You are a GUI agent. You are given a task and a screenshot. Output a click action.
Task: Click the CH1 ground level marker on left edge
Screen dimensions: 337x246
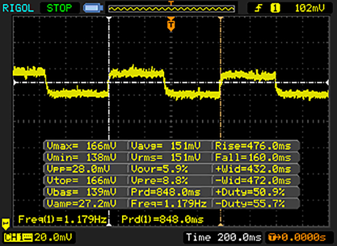click(x=6, y=223)
